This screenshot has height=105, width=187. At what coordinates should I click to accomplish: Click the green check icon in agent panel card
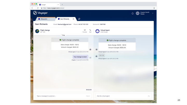(107, 40)
